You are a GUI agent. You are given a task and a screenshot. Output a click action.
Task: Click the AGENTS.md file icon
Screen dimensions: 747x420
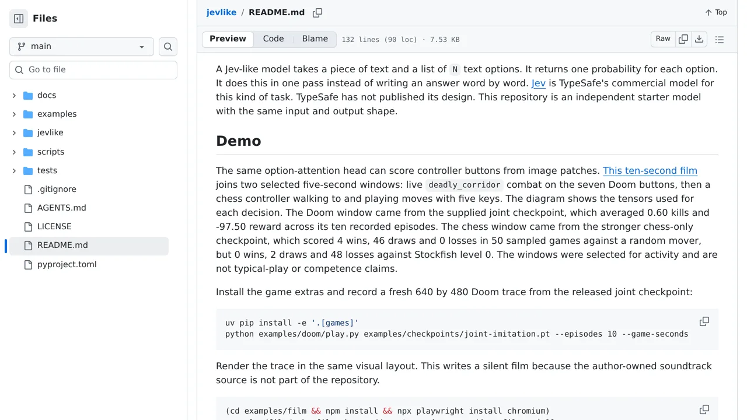[x=28, y=208]
